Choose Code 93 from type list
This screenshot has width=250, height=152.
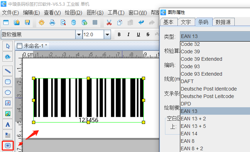[x=215, y=66]
